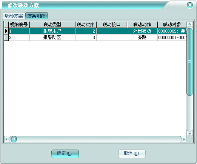The image size is (197, 164).
Task: Click the horizontal scrollbar right arrow
Action: pyautogui.click(x=184, y=139)
